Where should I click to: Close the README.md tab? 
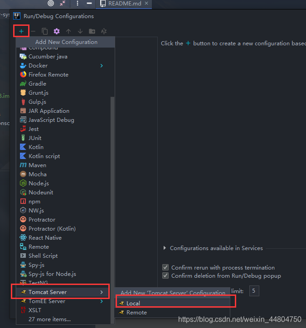tap(146, 3)
